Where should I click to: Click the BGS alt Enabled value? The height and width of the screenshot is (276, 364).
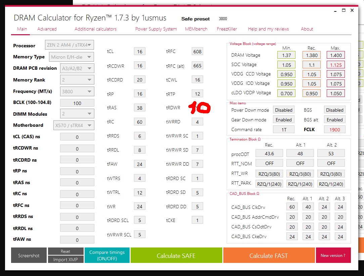click(x=334, y=120)
